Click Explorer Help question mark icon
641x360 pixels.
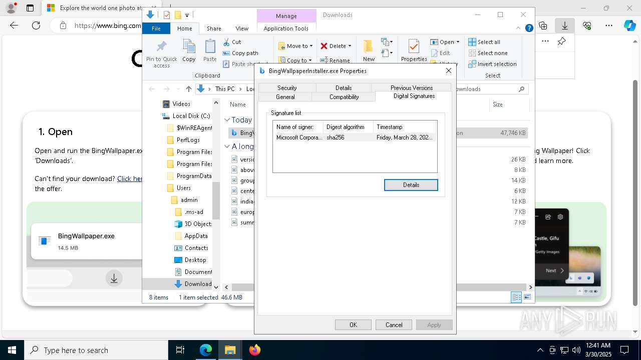pos(529,28)
